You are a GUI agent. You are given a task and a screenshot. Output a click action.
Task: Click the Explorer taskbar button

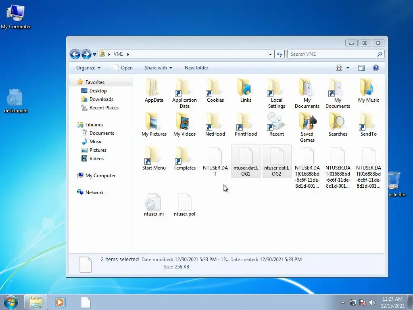click(36, 302)
